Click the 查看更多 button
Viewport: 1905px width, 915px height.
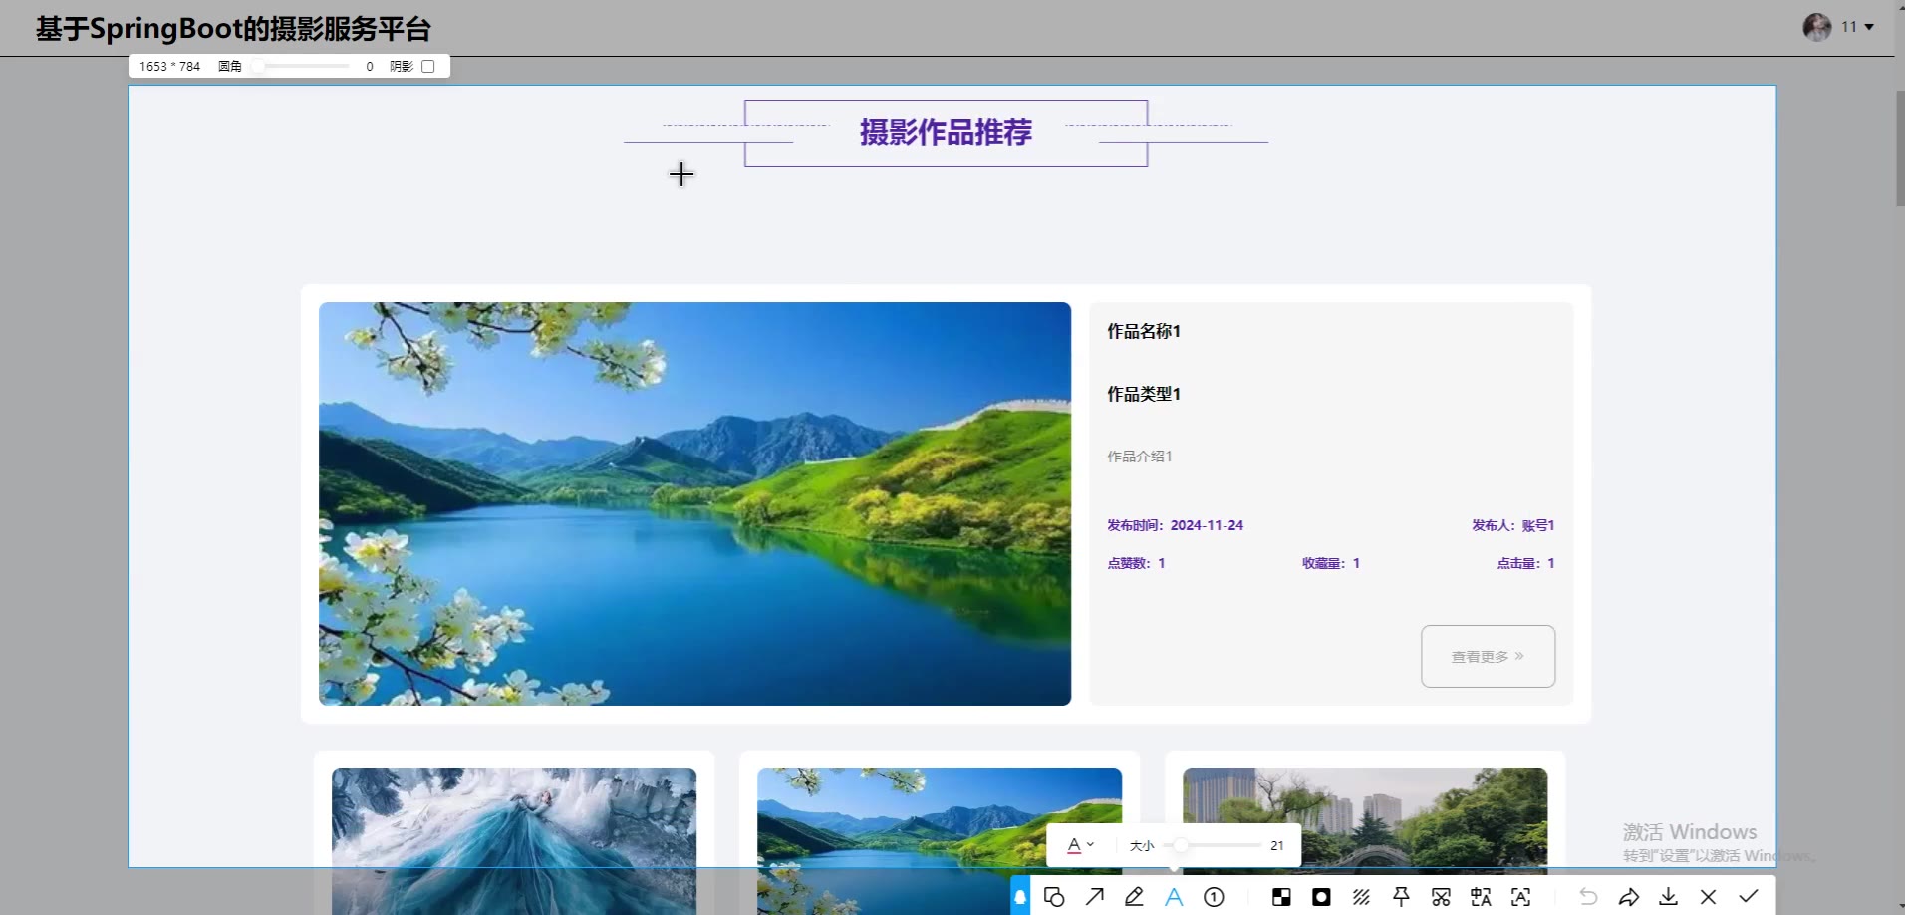(x=1488, y=656)
